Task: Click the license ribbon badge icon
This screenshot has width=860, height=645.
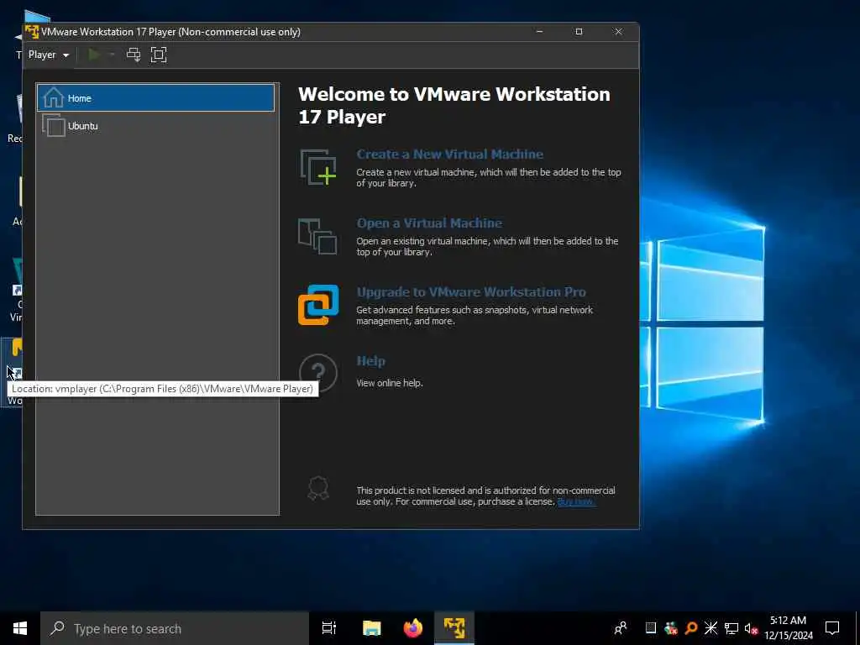Action: point(318,488)
